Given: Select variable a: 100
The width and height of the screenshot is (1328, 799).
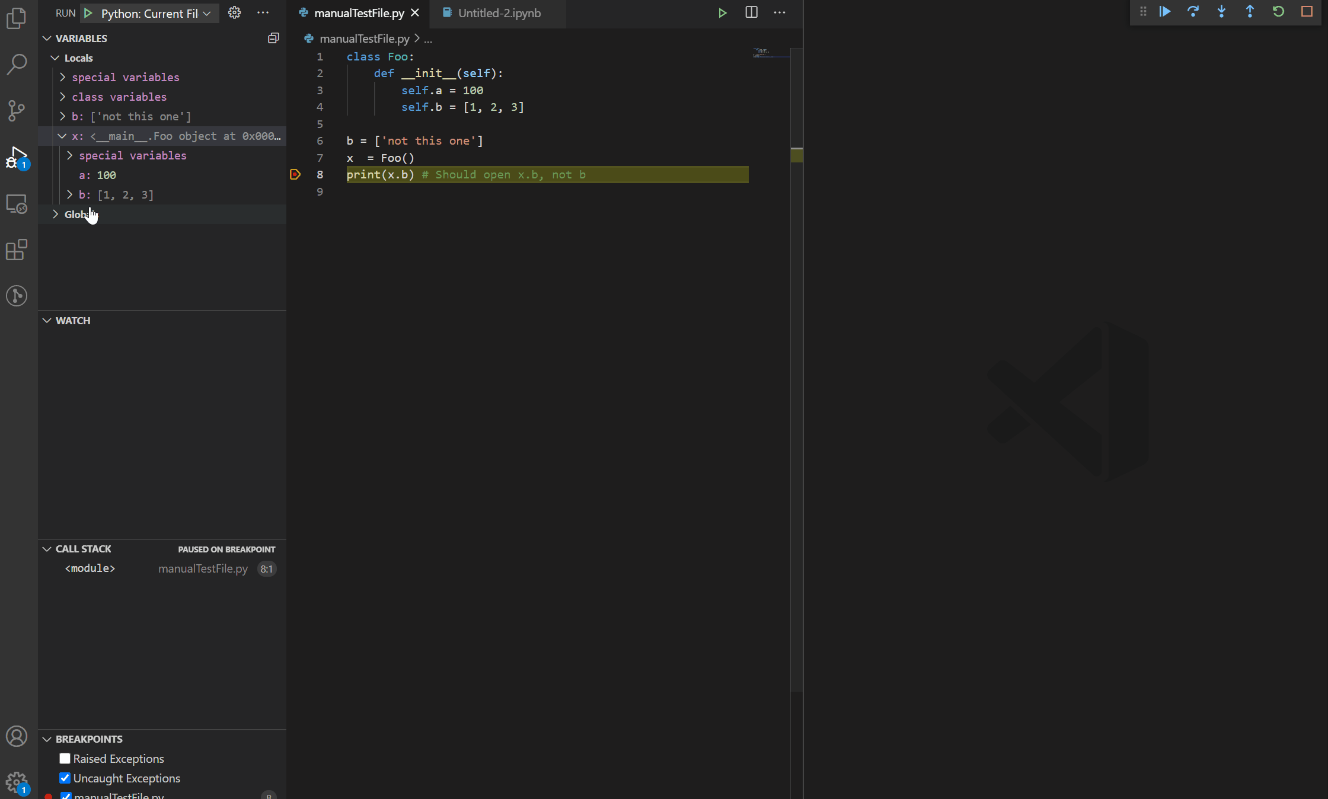Looking at the screenshot, I should pos(162,175).
